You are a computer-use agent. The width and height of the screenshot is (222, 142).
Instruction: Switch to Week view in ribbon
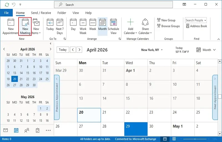(x=93, y=25)
